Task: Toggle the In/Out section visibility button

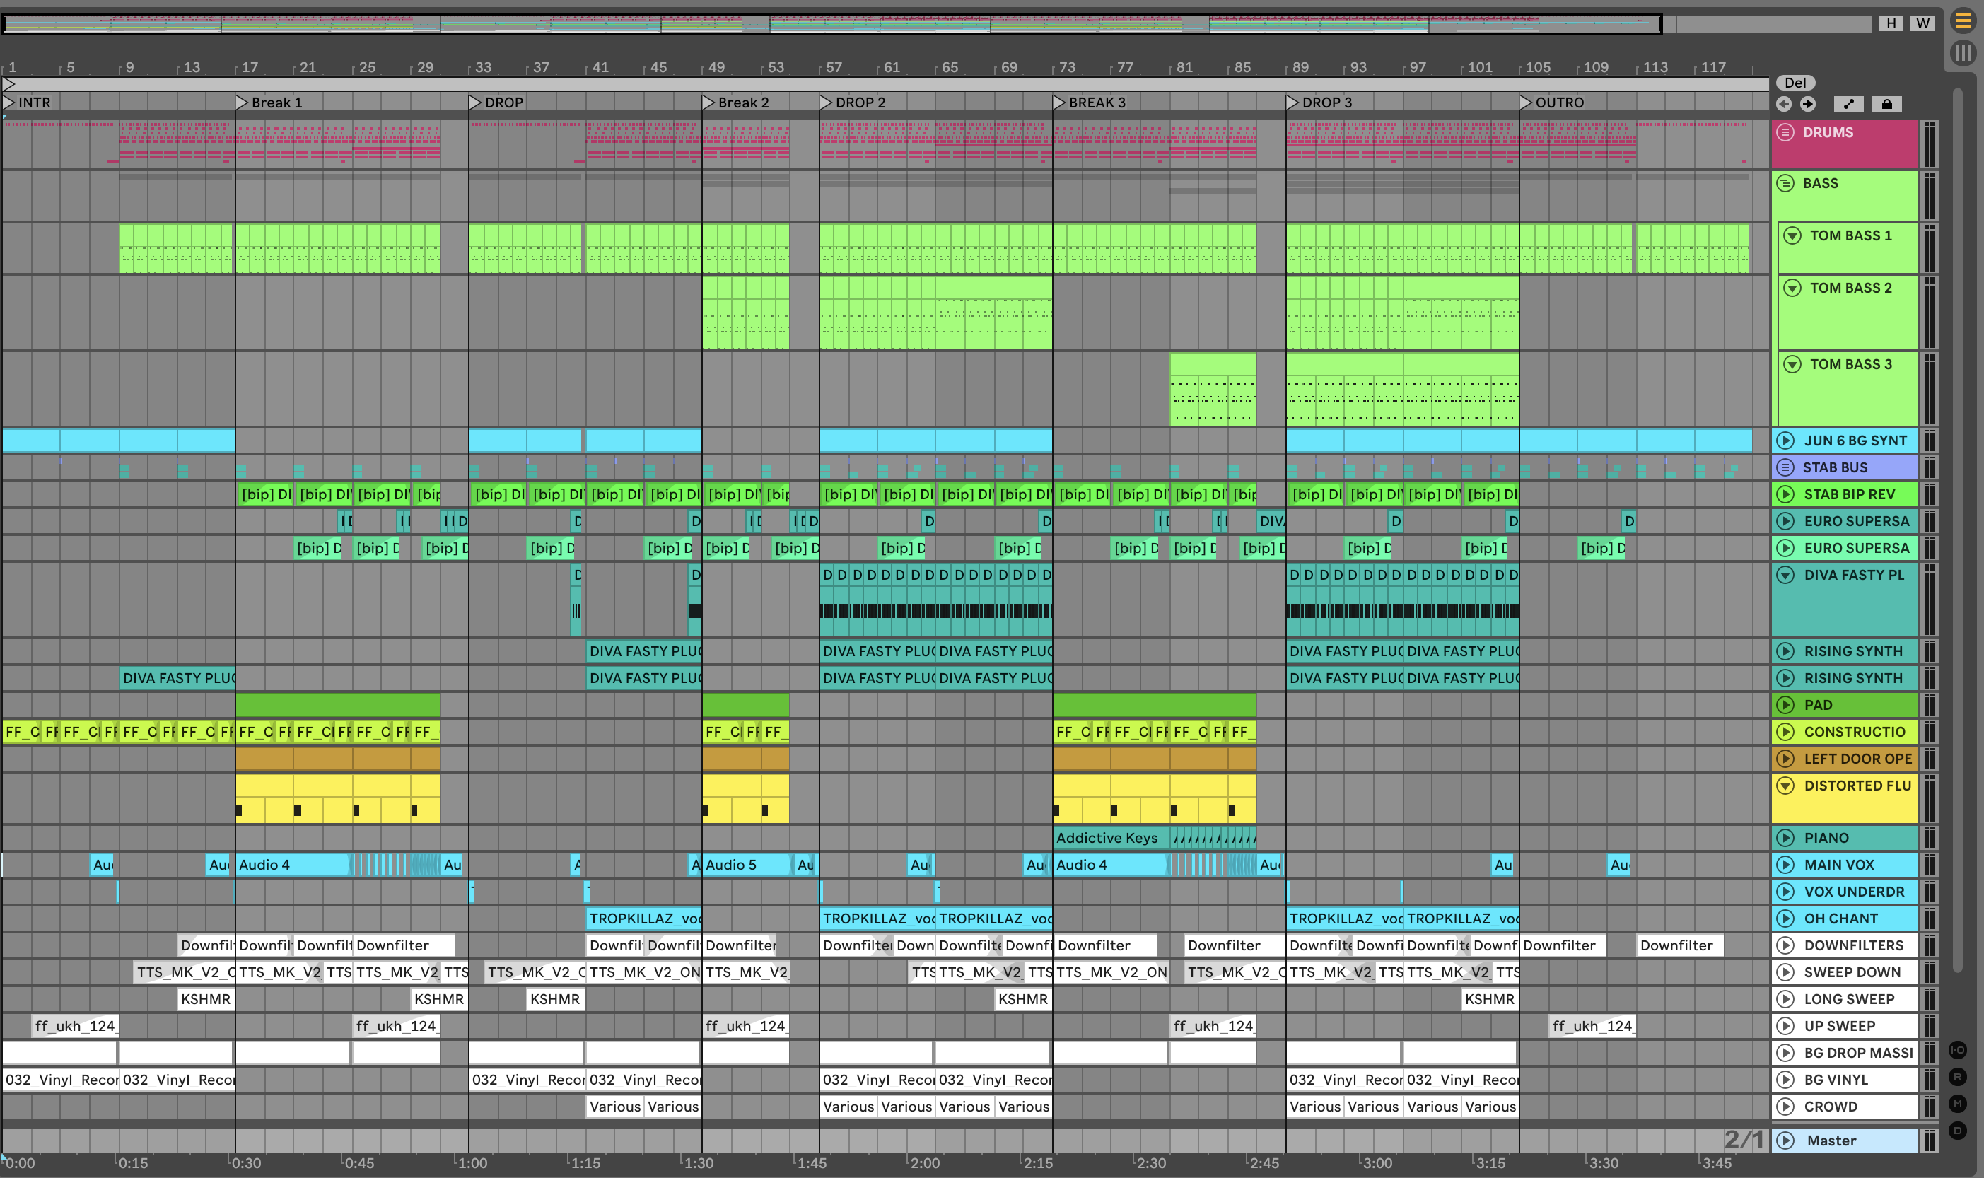Action: click(x=1958, y=1050)
